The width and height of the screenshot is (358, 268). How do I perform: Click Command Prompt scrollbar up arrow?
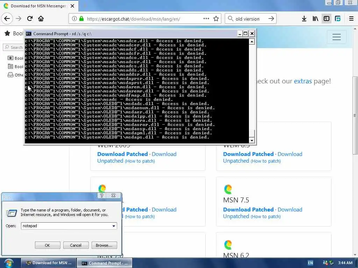(252, 42)
